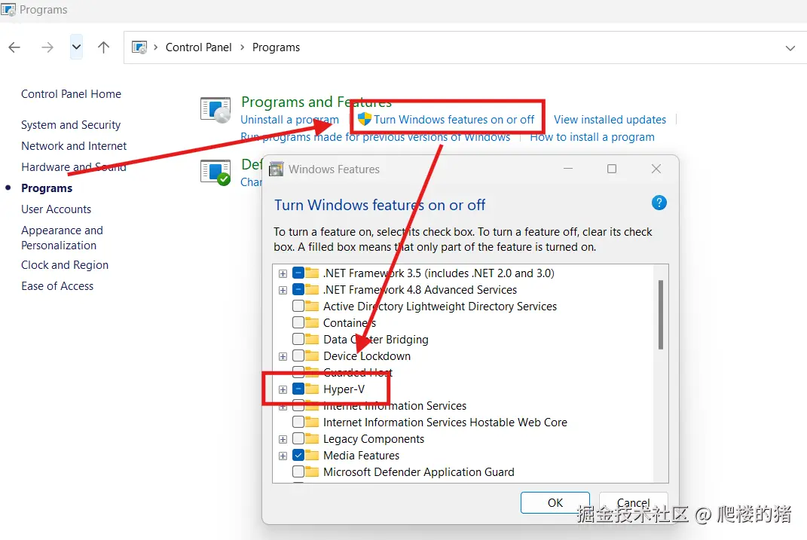Click the Back navigation arrow
The image size is (807, 540).
pyautogui.click(x=14, y=47)
